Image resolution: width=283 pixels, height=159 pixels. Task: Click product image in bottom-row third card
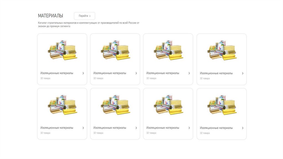tap(168, 105)
